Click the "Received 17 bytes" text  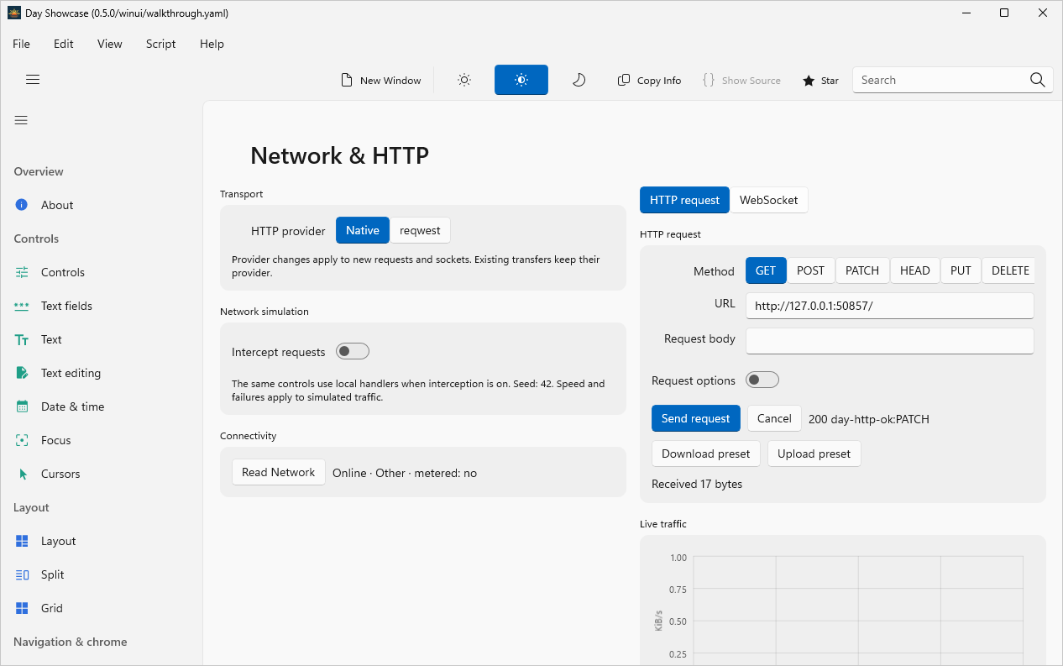[x=697, y=484]
